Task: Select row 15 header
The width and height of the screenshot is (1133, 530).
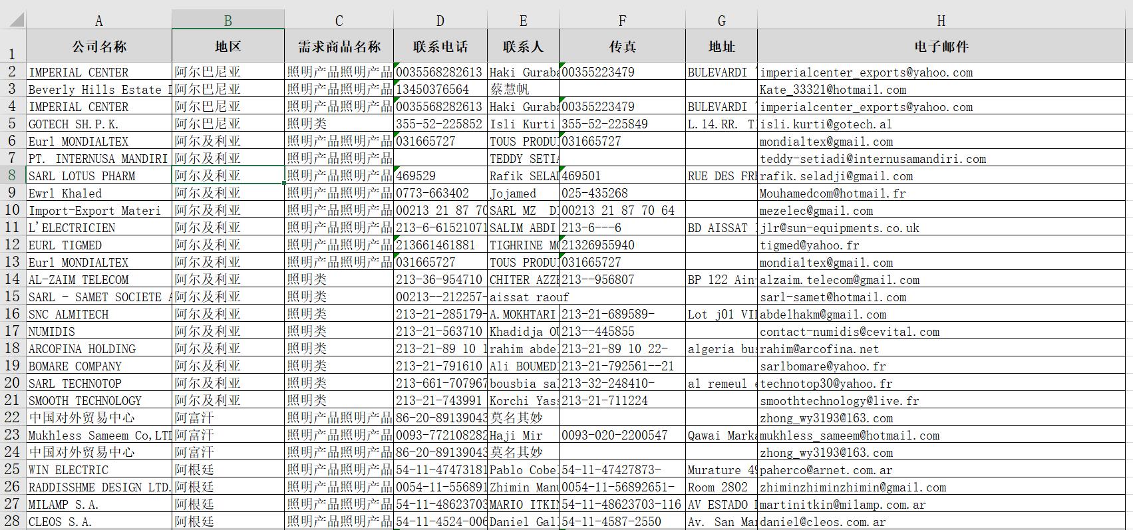Action: [13, 297]
